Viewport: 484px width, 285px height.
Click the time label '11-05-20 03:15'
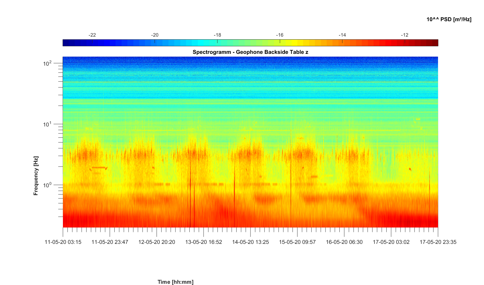click(x=63, y=242)
